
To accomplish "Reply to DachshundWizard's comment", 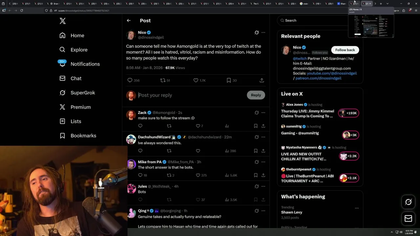I will (x=140, y=151).
